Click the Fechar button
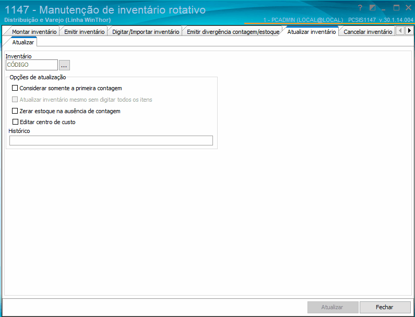415x317 pixels. [x=385, y=307]
